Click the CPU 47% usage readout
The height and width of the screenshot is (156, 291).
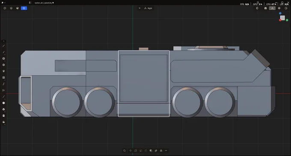(x=271, y=4)
